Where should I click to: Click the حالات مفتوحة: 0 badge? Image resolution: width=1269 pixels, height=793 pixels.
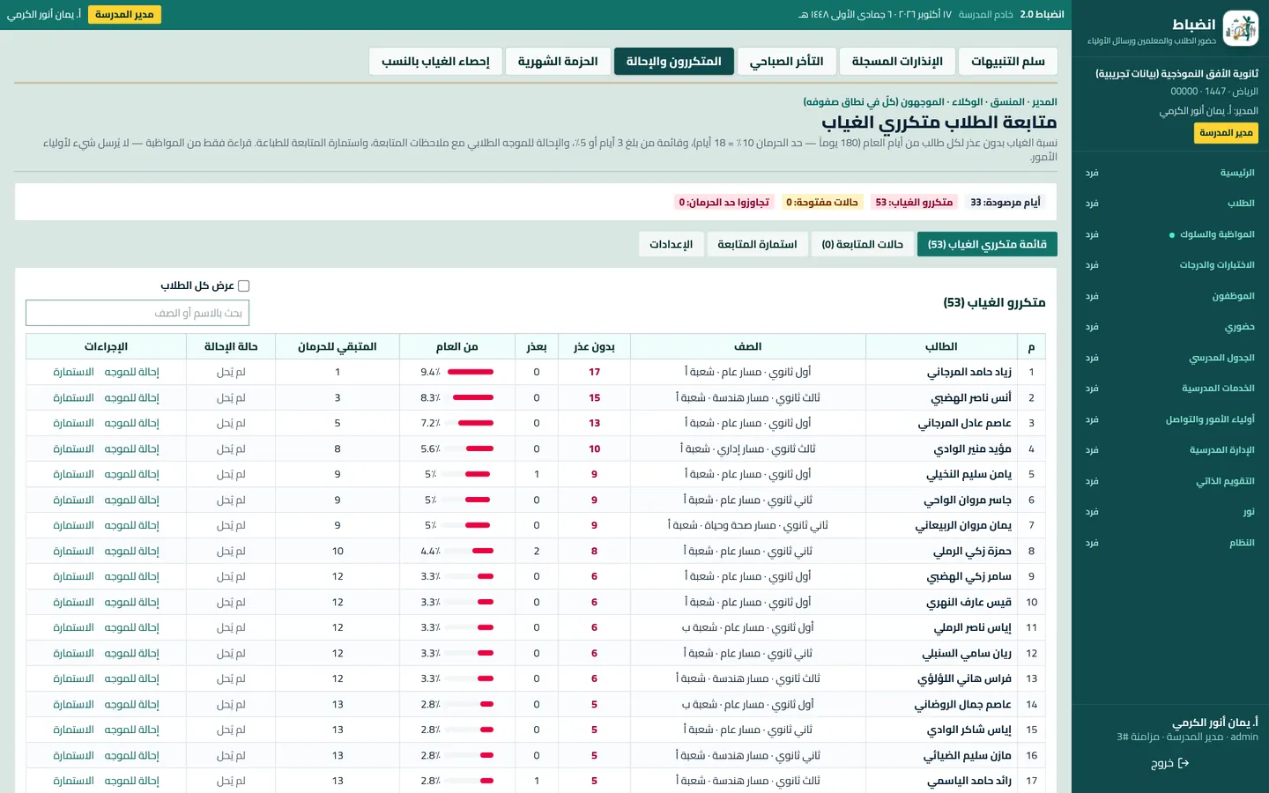click(x=822, y=203)
